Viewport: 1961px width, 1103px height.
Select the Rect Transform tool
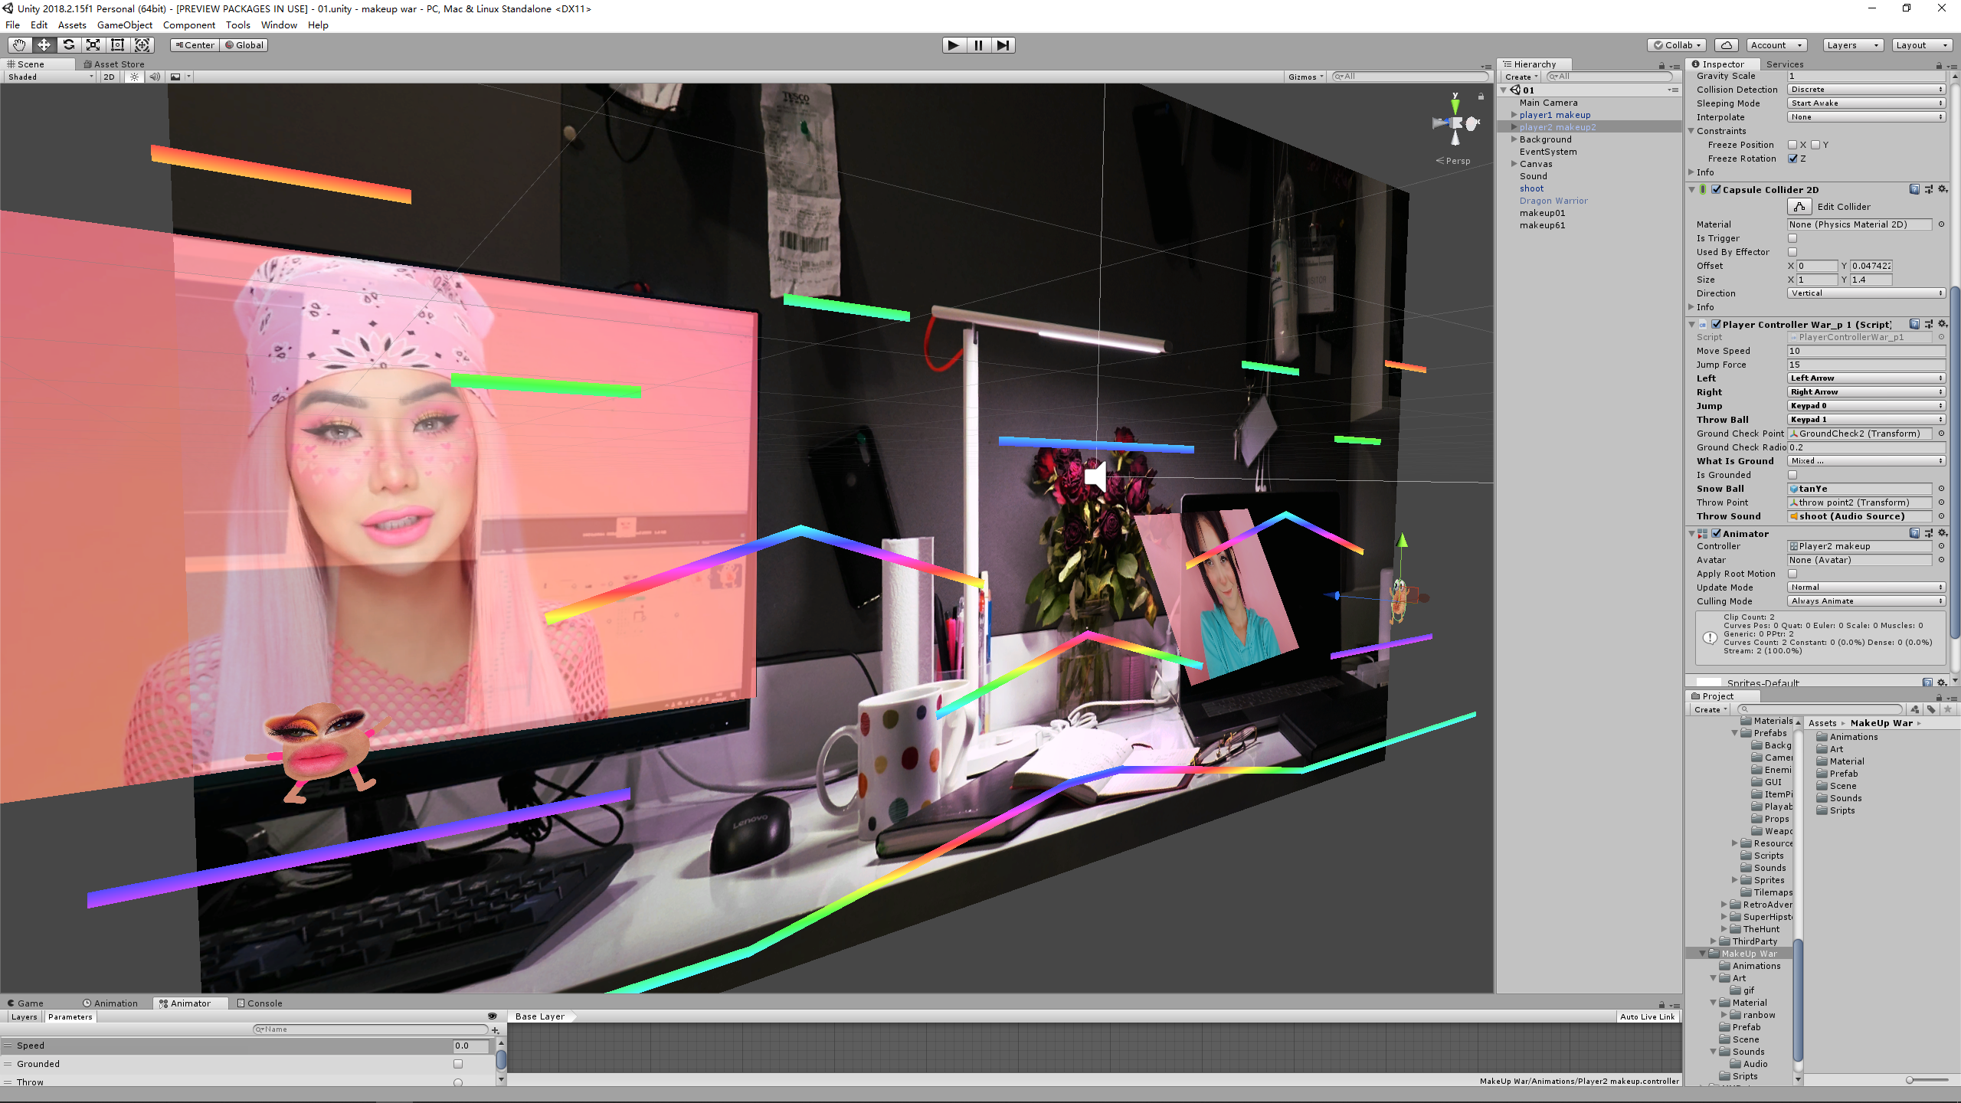(x=117, y=45)
